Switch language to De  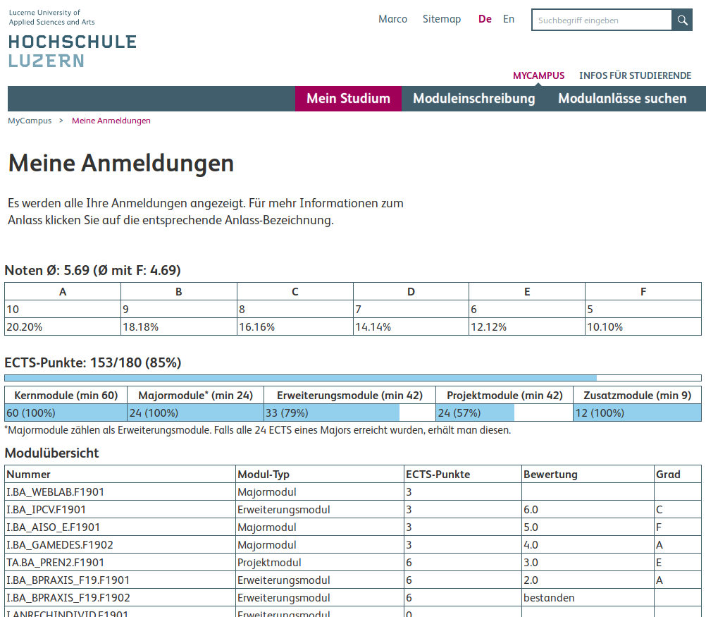pos(485,19)
